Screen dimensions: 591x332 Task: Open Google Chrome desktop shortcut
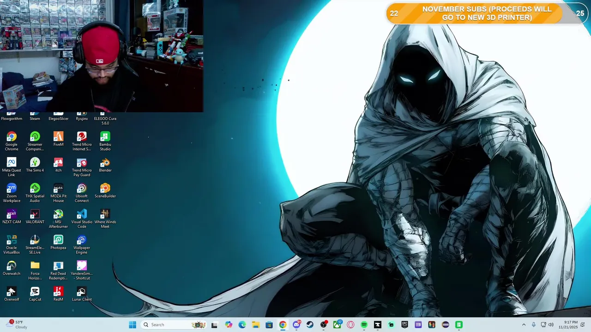coord(12,141)
